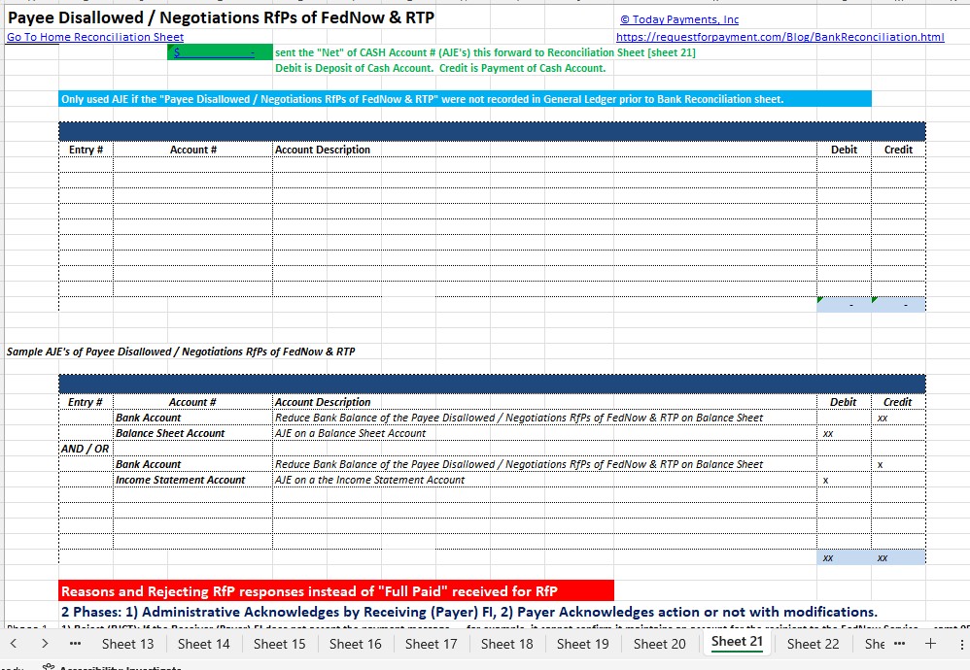Click the 'Sample AJE's of Payee Disallowed' heading
Screen dimensions: 970x670
point(181,352)
